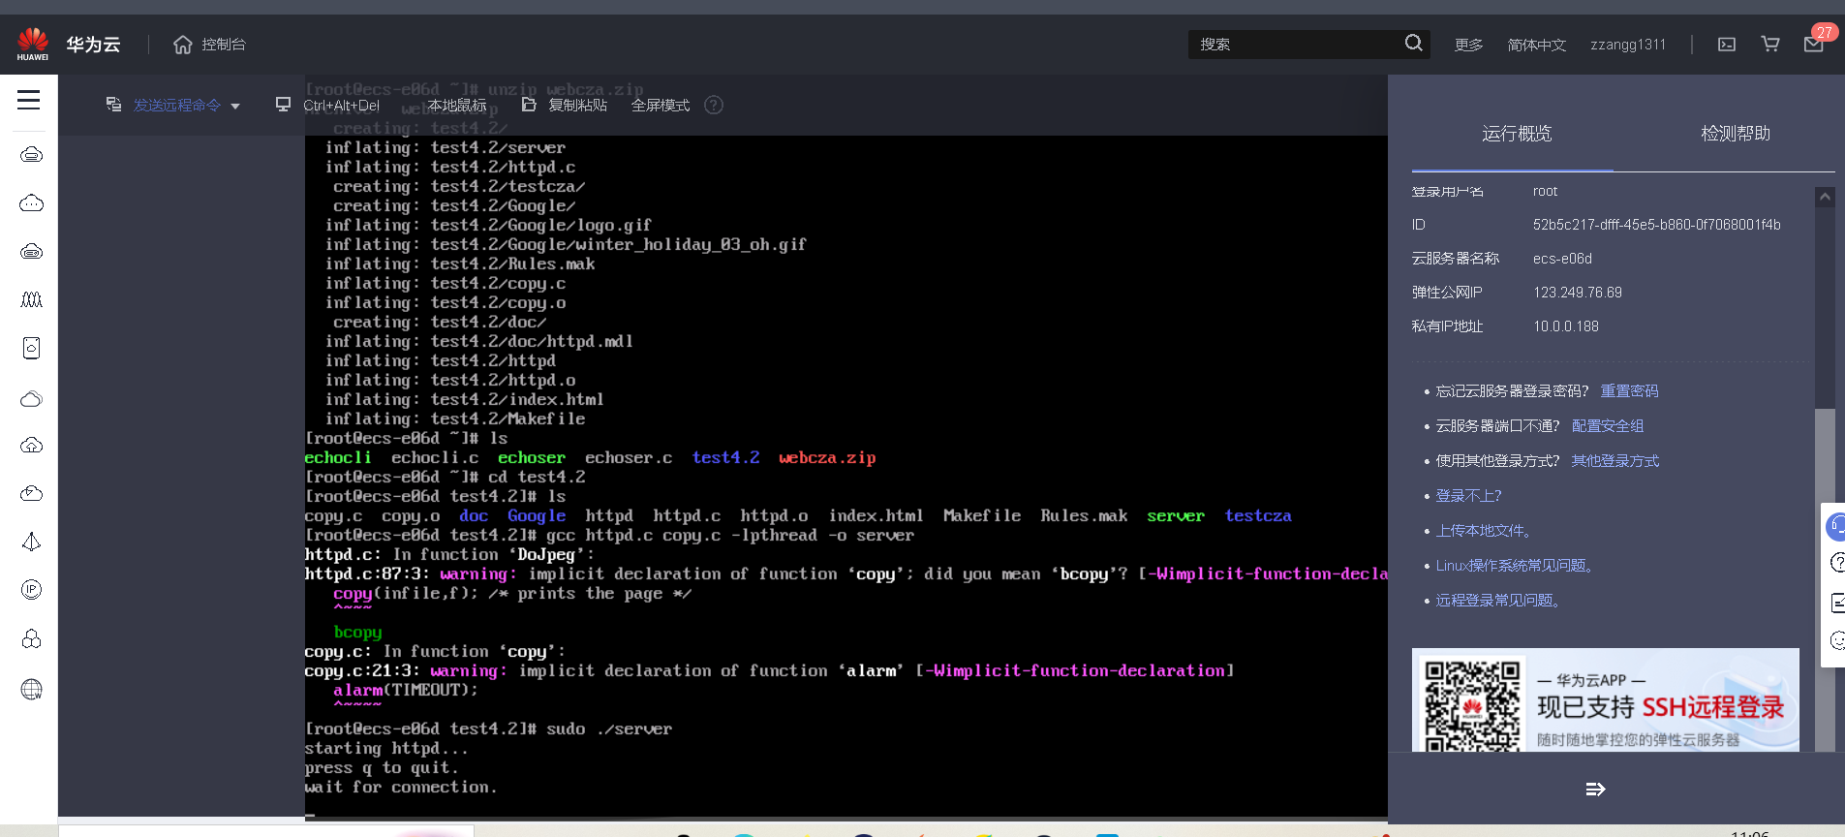Click the help question mark beside 全屏模式

pos(714,105)
